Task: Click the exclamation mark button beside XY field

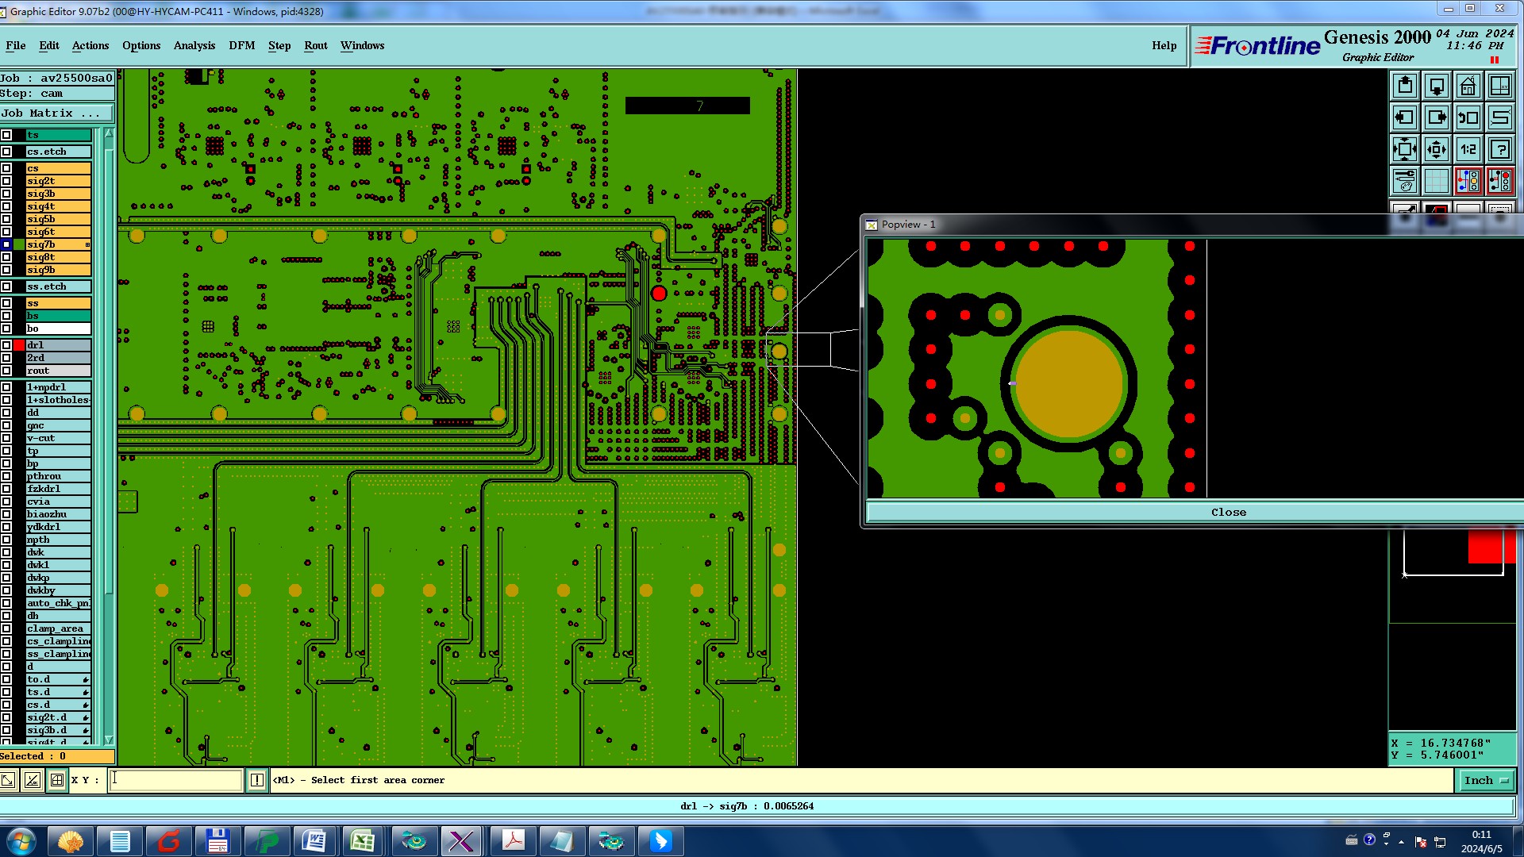Action: pos(257,780)
